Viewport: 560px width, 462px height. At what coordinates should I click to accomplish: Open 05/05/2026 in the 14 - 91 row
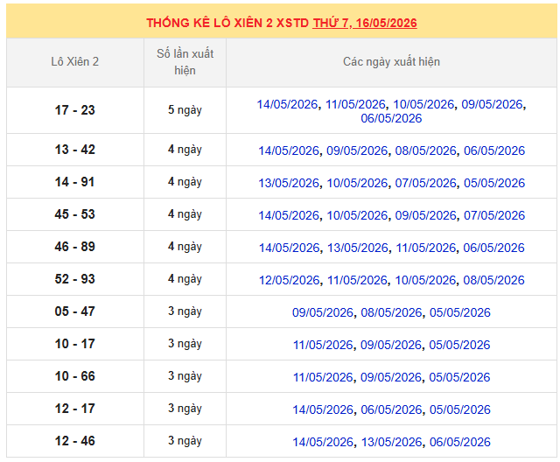click(x=494, y=183)
